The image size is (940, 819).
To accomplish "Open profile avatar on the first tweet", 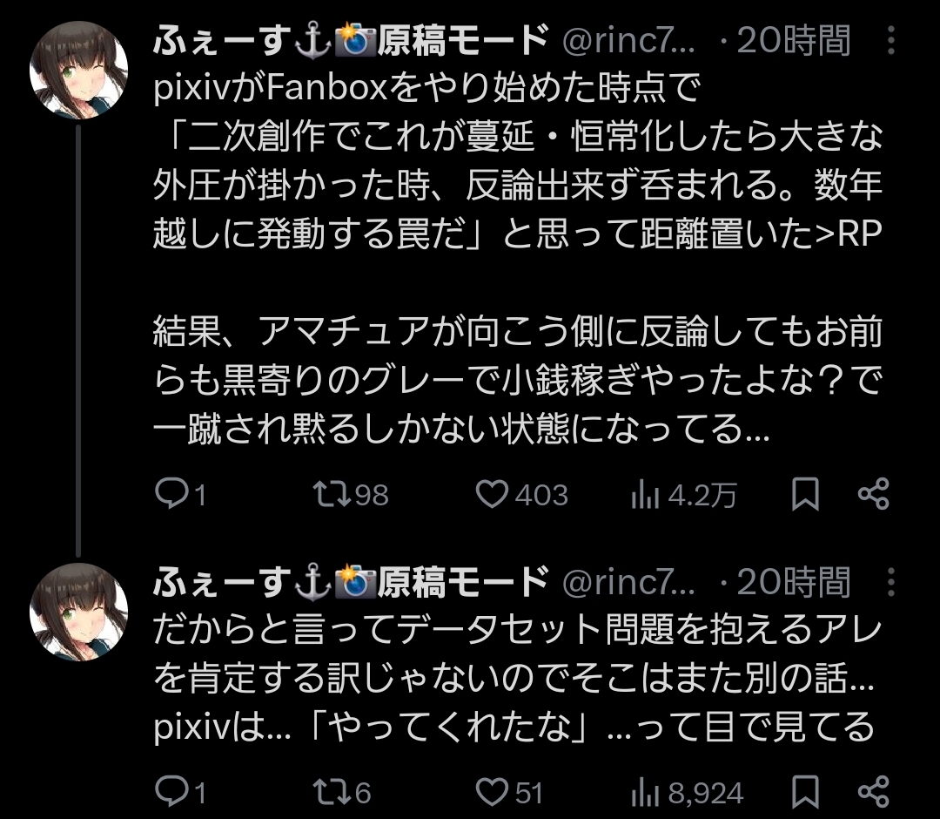I will click(x=79, y=78).
